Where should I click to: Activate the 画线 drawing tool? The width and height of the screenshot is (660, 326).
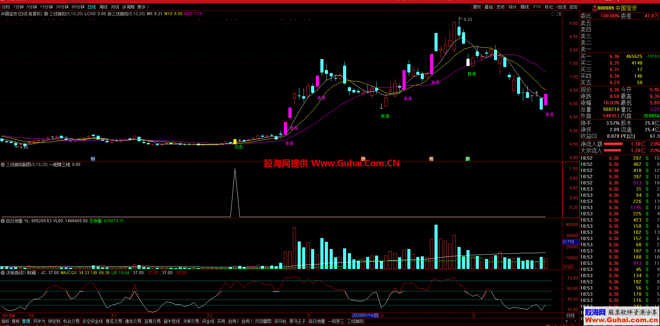tap(525, 7)
